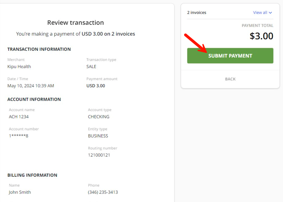
Task: Select the BUSINESS entity type value
Action: click(x=98, y=136)
